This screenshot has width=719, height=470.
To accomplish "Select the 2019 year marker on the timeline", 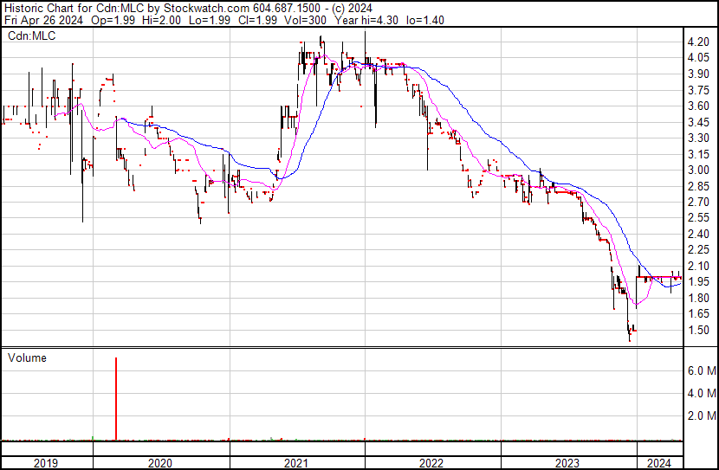I will click(x=45, y=463).
